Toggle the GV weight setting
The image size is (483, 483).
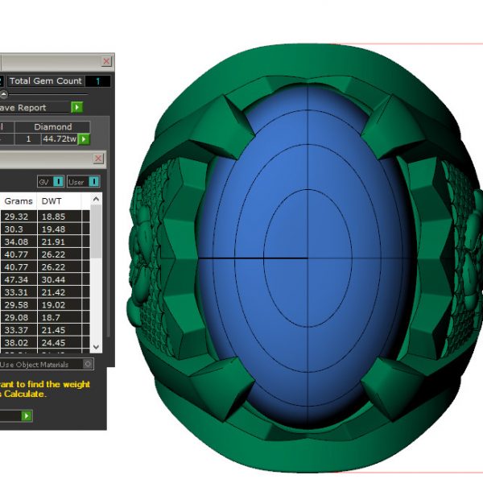(x=45, y=182)
